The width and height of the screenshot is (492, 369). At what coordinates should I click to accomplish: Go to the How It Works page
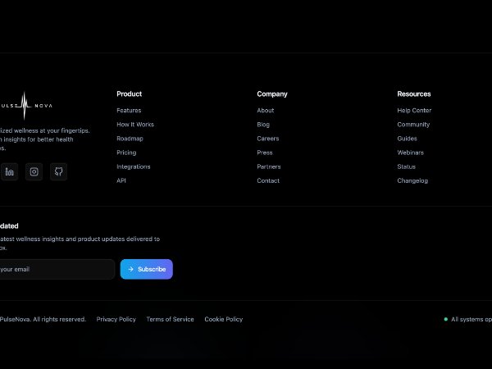(x=135, y=125)
